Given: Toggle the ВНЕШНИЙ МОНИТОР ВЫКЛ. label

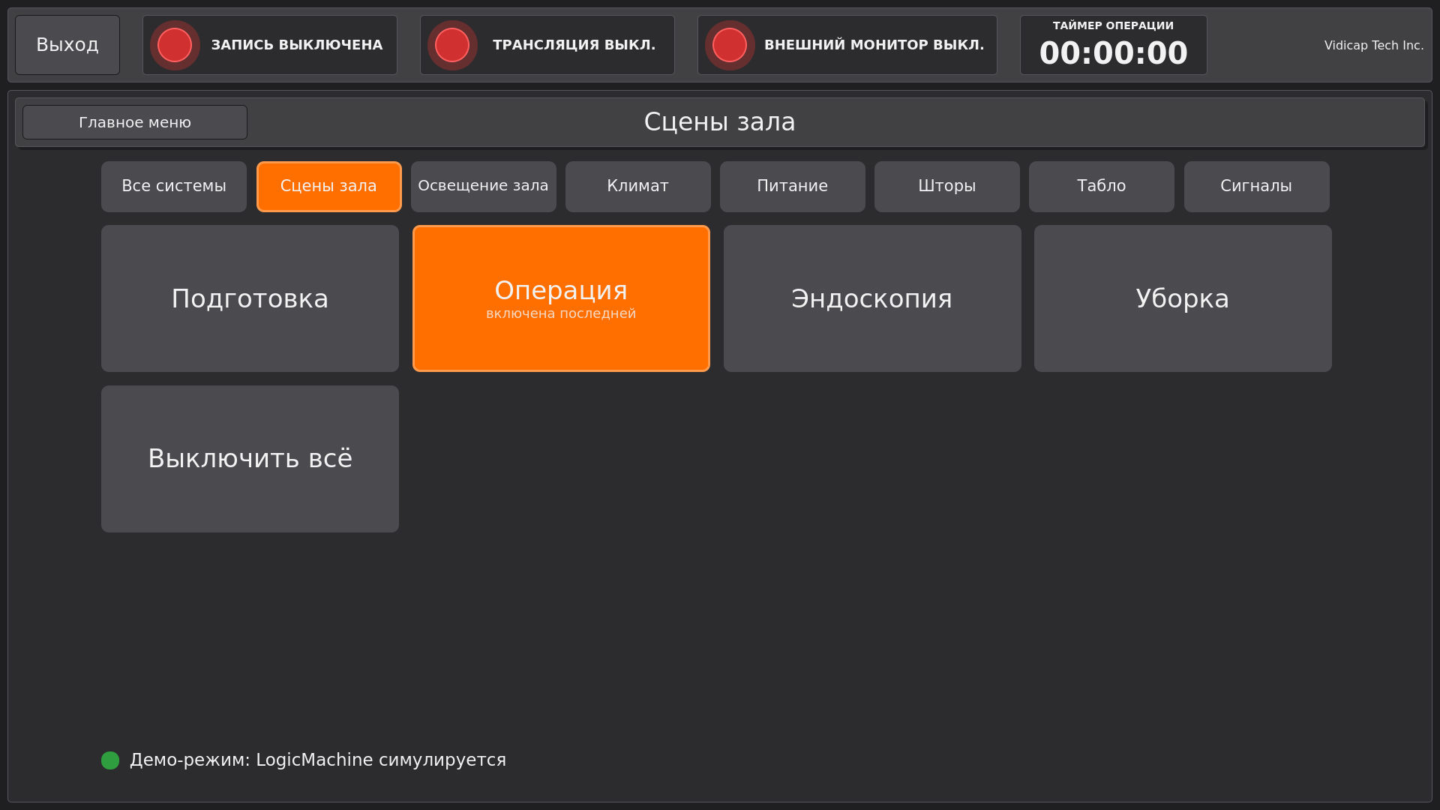Looking at the screenshot, I should [x=874, y=45].
